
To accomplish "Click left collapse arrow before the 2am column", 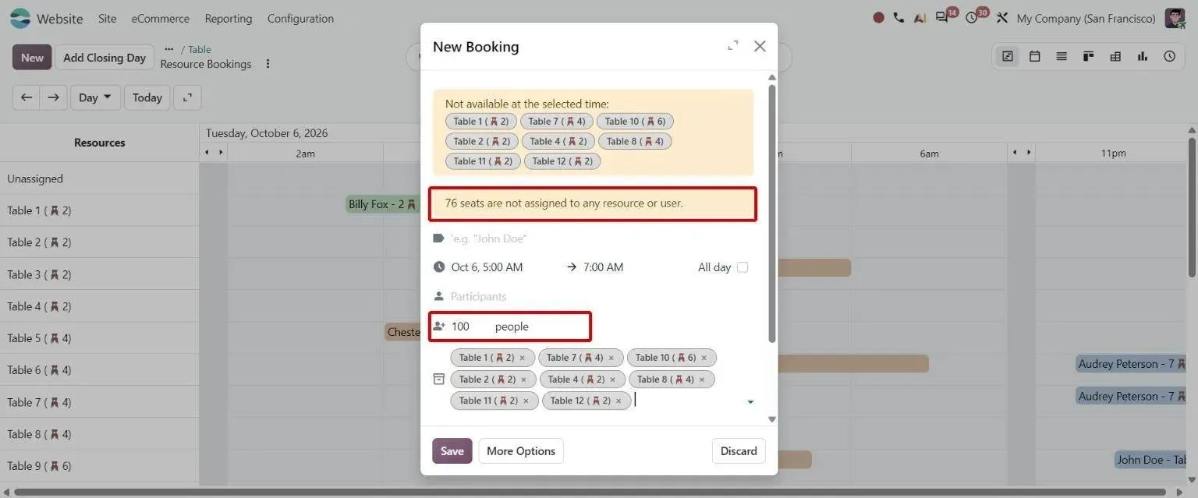I will pos(207,152).
